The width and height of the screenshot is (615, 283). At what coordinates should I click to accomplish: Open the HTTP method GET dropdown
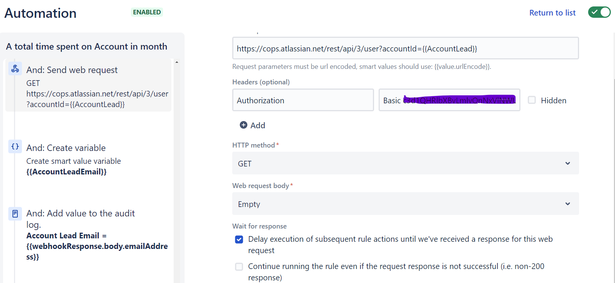[x=405, y=163]
